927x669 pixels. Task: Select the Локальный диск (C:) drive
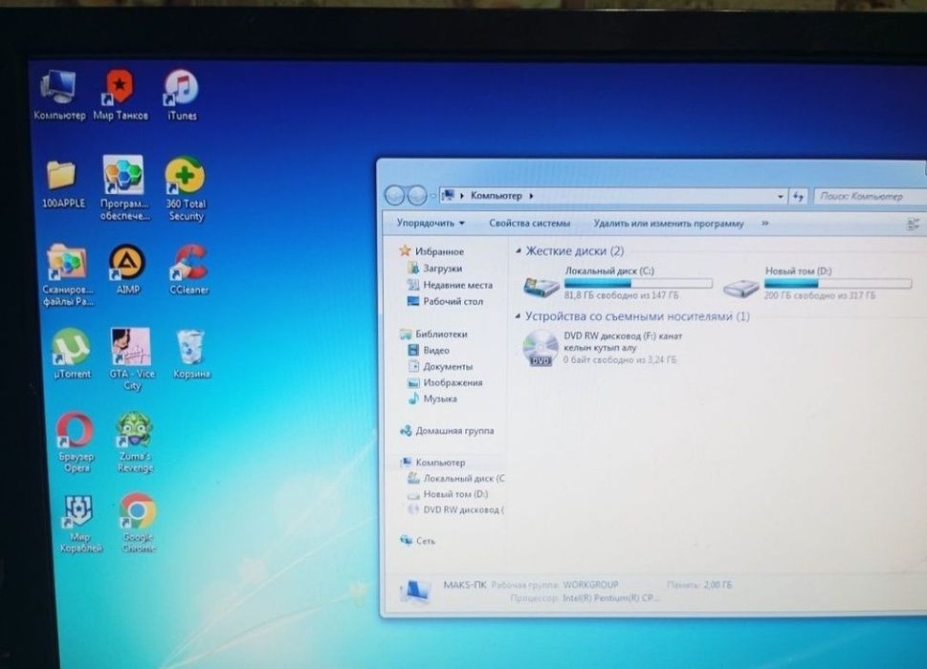[x=618, y=283]
